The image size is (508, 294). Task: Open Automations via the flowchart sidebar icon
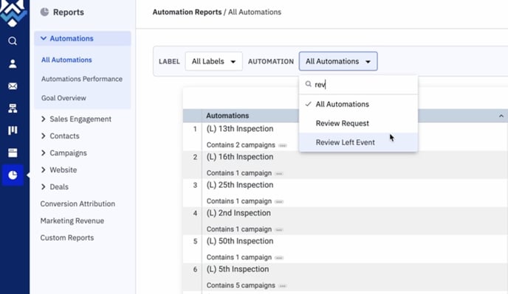(x=13, y=108)
